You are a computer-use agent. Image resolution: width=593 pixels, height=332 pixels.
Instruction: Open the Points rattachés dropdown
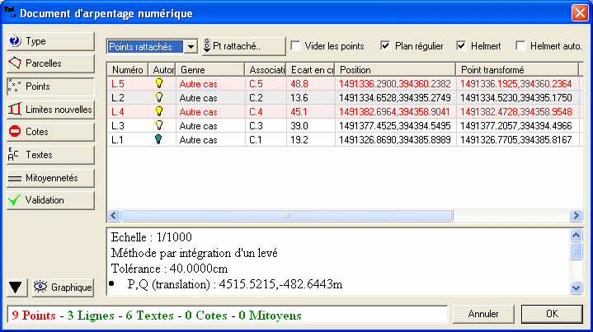click(191, 47)
